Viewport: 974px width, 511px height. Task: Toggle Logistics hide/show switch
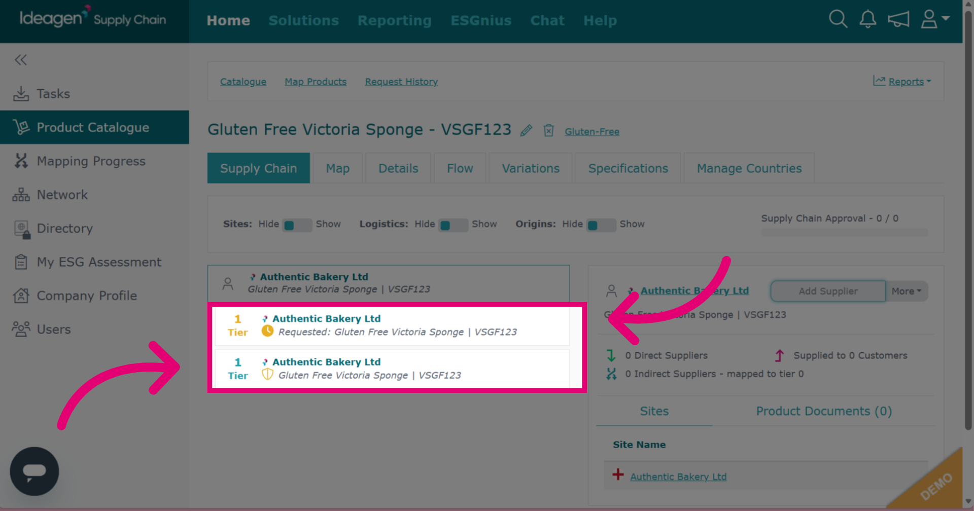pyautogui.click(x=454, y=225)
